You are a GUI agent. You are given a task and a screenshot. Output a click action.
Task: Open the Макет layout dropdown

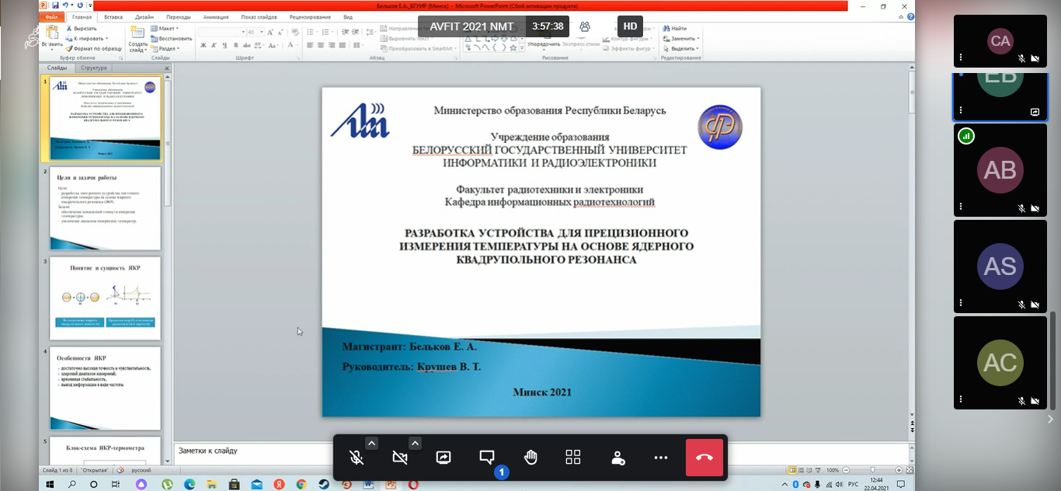pyautogui.click(x=165, y=29)
